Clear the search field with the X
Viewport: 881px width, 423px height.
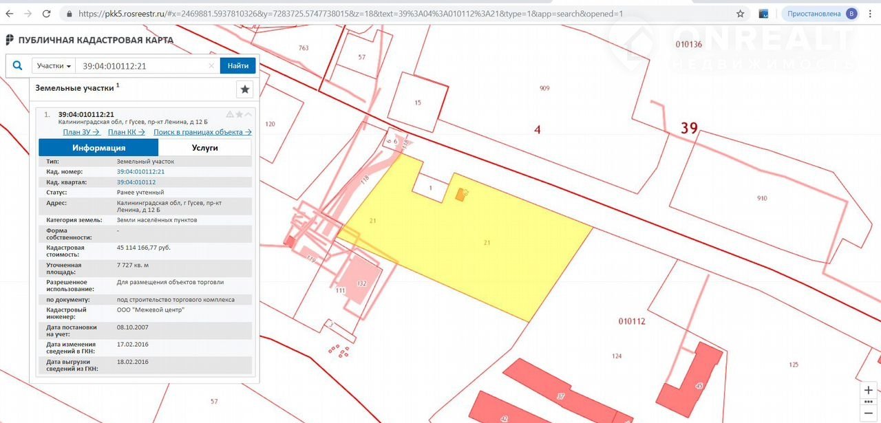(211, 66)
